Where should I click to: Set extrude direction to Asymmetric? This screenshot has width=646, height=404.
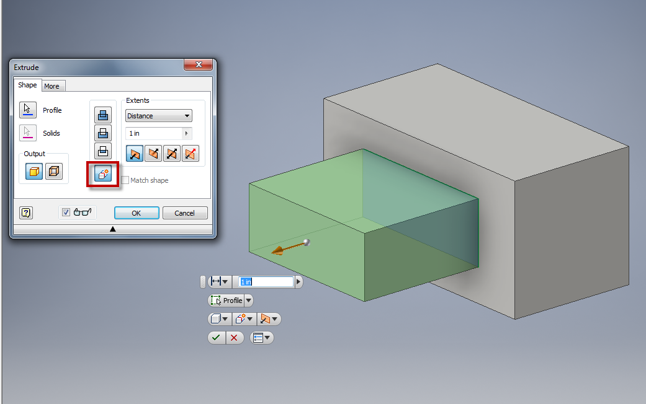(x=191, y=154)
